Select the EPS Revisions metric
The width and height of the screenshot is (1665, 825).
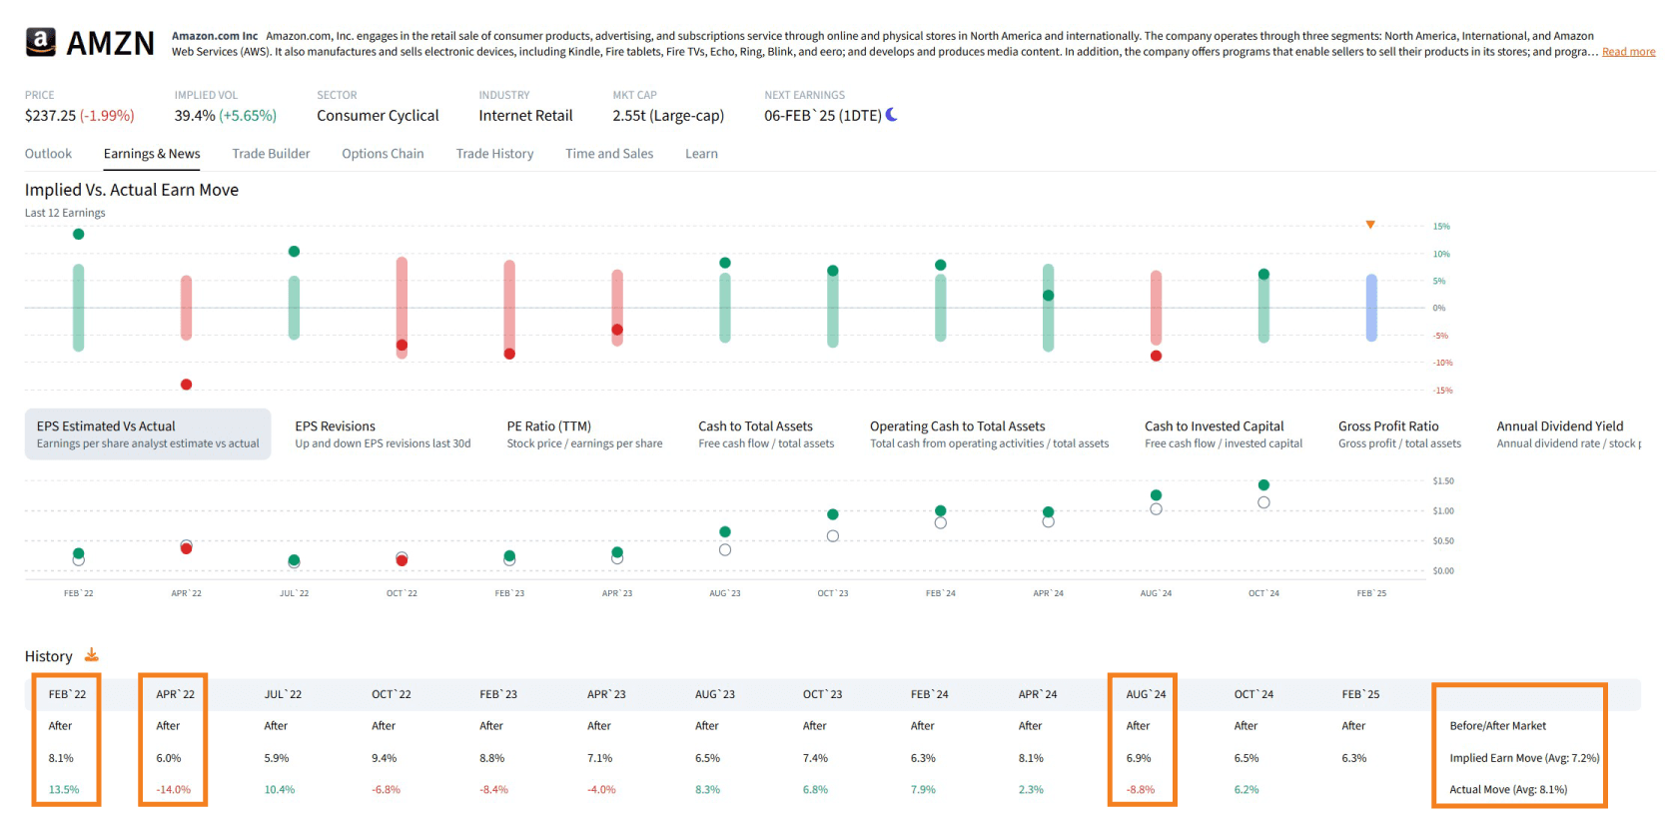tap(383, 433)
